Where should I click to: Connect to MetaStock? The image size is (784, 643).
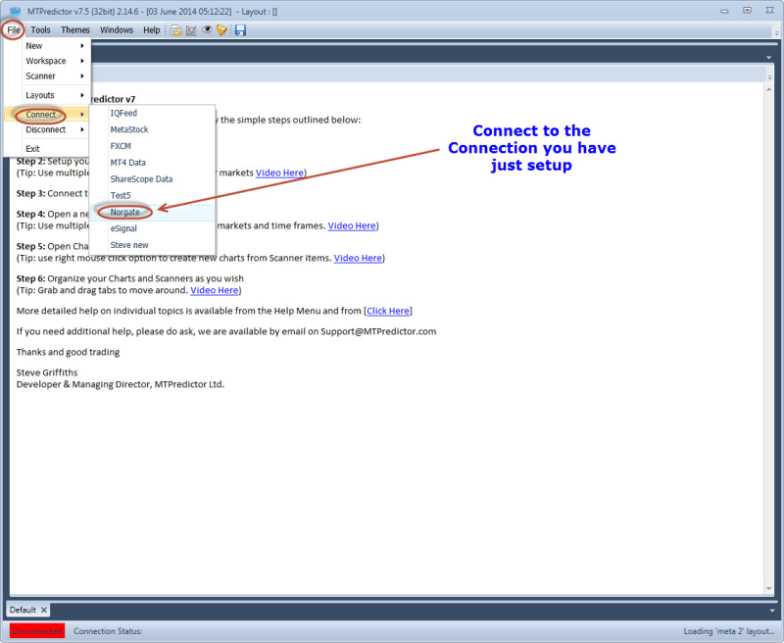pyautogui.click(x=153, y=129)
